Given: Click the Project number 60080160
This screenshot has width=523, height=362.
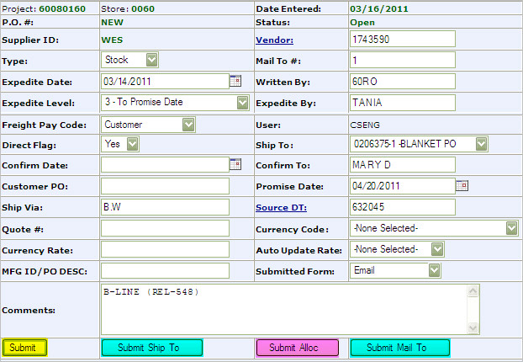Looking at the screenshot, I should click(x=62, y=8).
